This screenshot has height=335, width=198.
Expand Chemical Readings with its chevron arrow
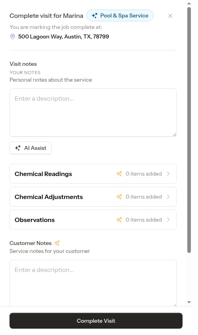(x=168, y=174)
